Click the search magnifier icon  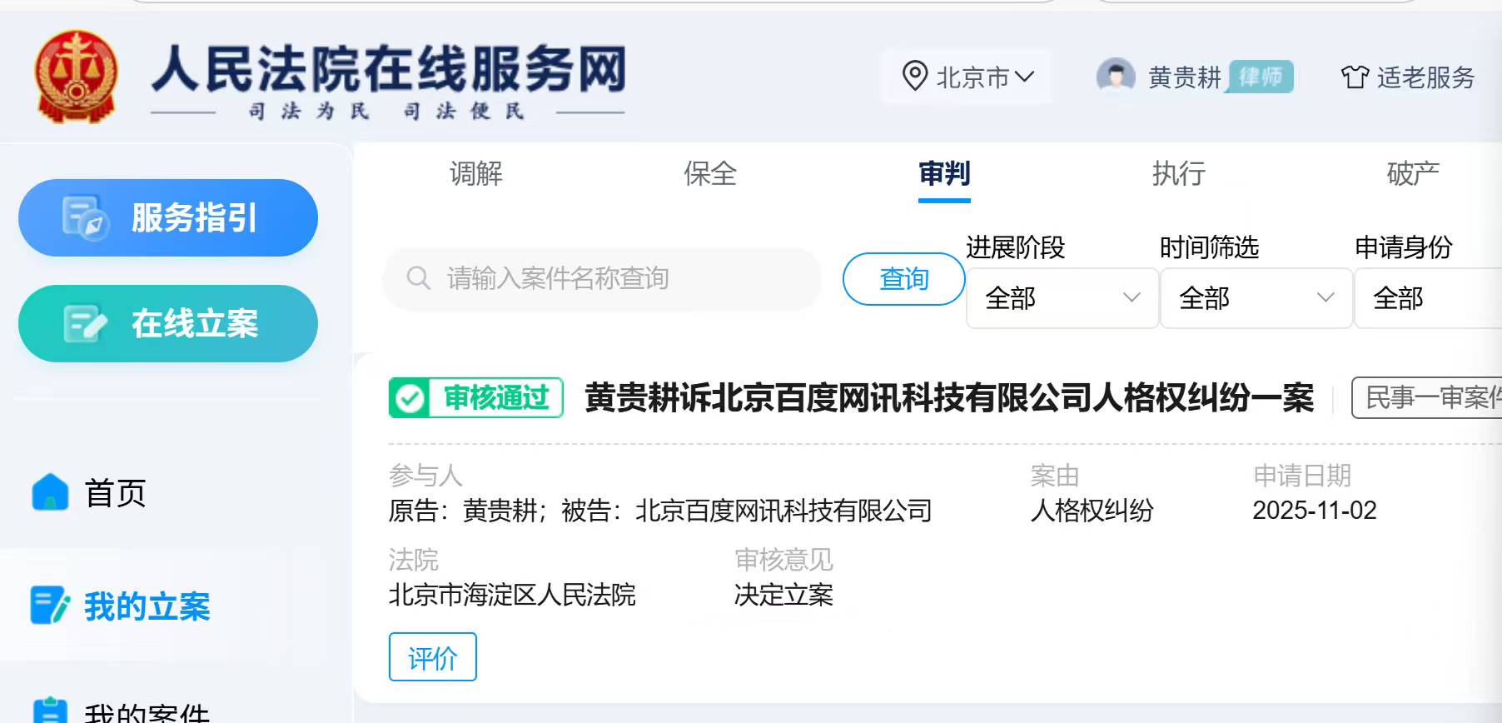[418, 278]
